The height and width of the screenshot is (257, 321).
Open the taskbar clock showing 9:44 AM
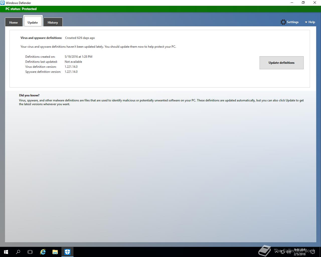coord(300,252)
